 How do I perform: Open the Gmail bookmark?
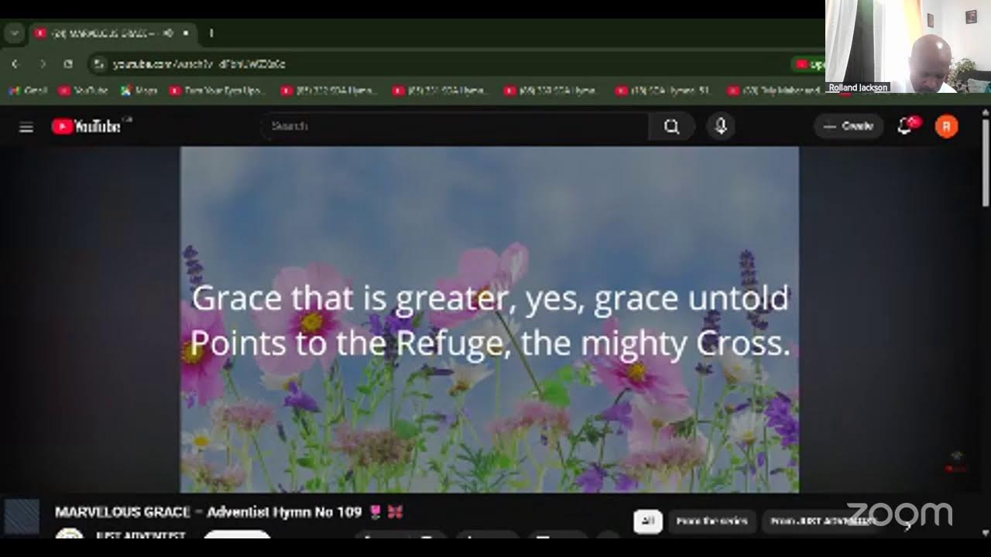point(29,91)
